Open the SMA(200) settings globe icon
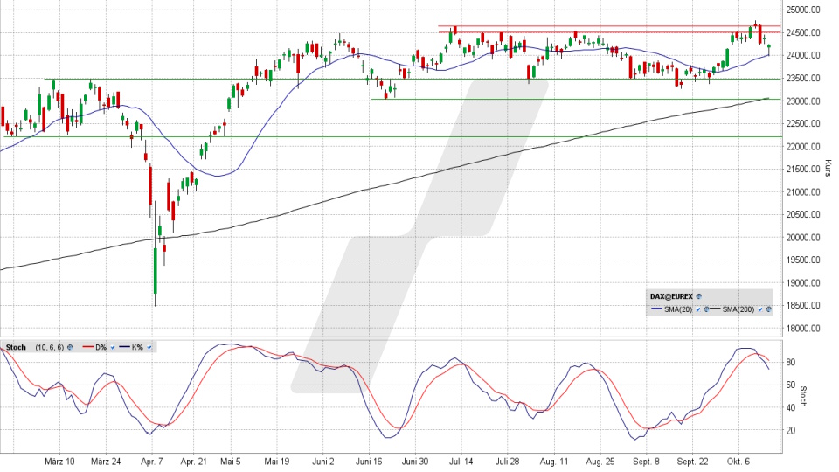839x472 pixels. [768, 310]
